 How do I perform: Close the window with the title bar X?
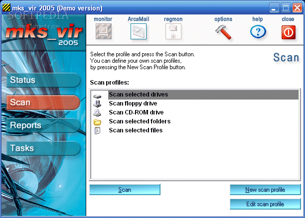click(x=297, y=8)
